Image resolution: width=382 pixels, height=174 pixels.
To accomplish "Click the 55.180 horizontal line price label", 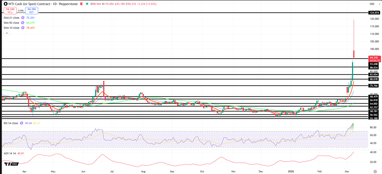I will (373, 118).
